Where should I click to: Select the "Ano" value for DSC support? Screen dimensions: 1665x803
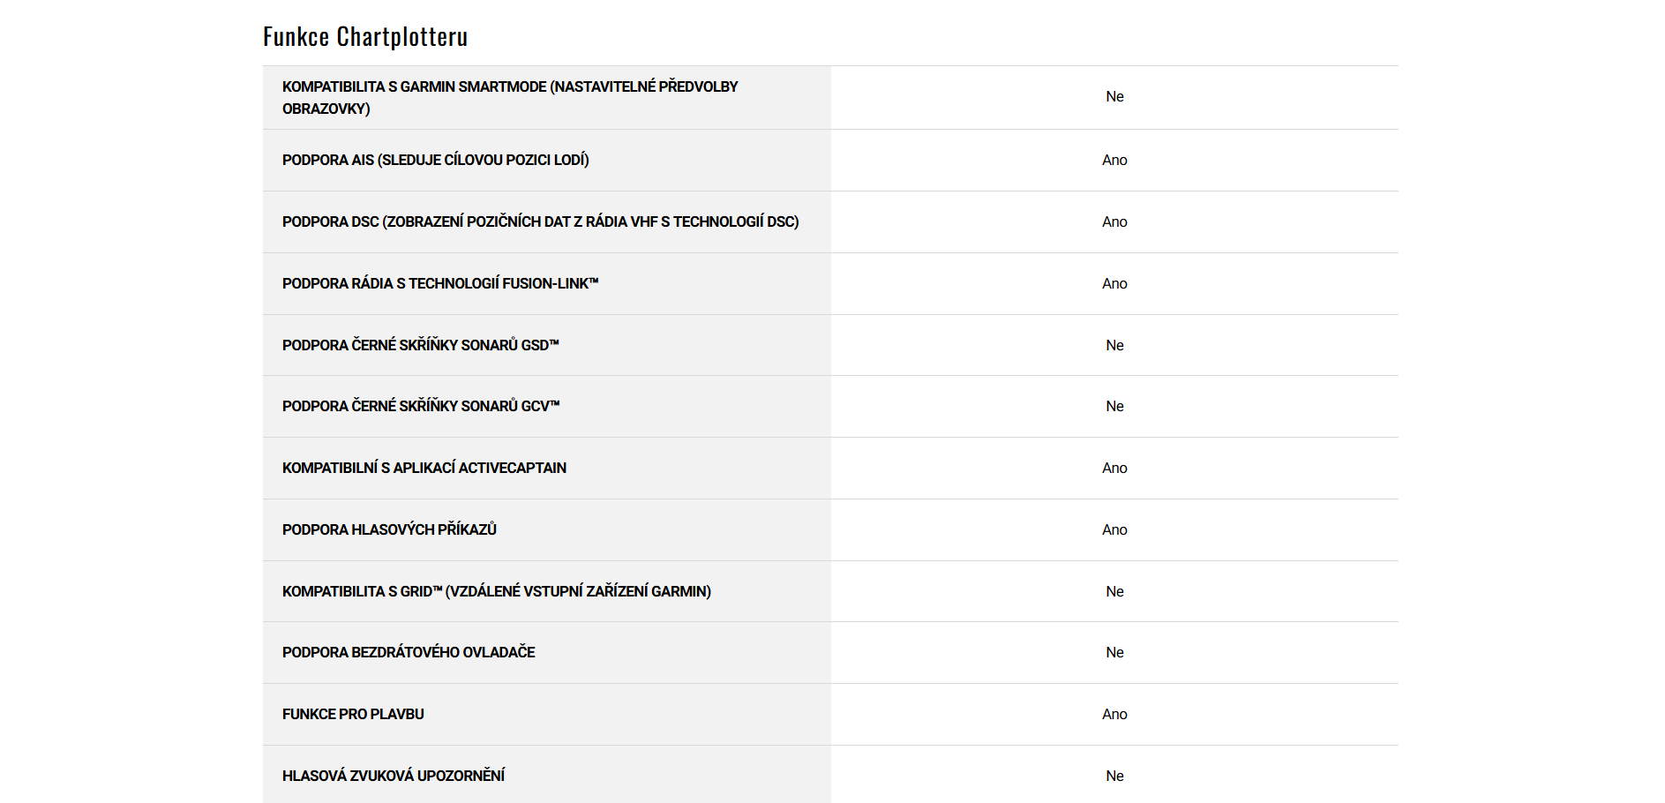click(x=1114, y=221)
